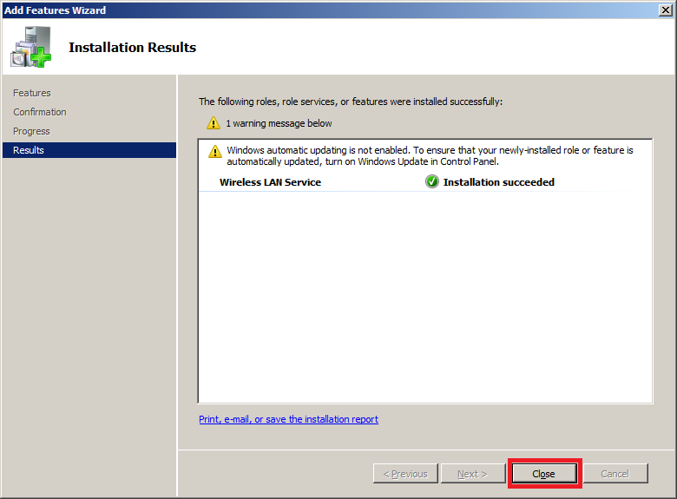Select the Results step in the sidebar
677x499 pixels.
click(29, 150)
